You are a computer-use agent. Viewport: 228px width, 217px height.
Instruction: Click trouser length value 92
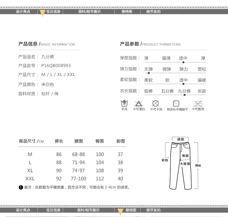(59, 179)
